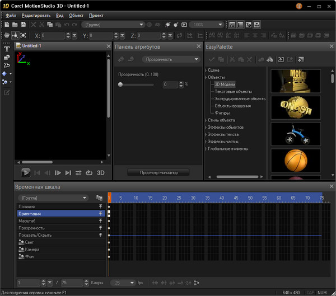Toggle the 3D preview mode button

(101, 173)
